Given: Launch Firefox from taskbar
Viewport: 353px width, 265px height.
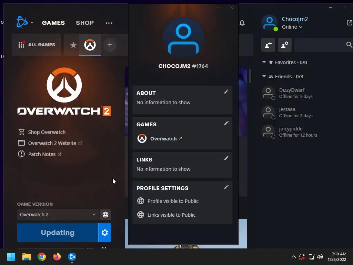Looking at the screenshot, I should [x=57, y=257].
